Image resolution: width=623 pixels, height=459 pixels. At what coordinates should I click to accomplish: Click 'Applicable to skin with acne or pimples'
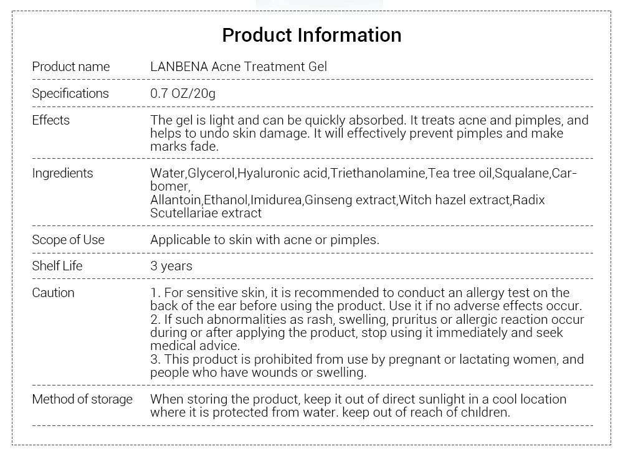265,240
